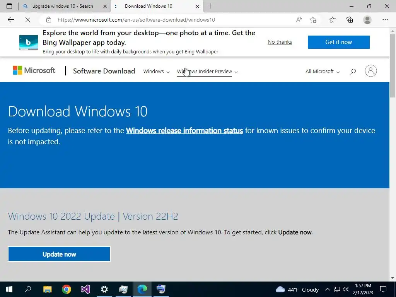Viewport: 396px width, 297px height.
Task: Open network status tray icon
Action: pos(337,289)
